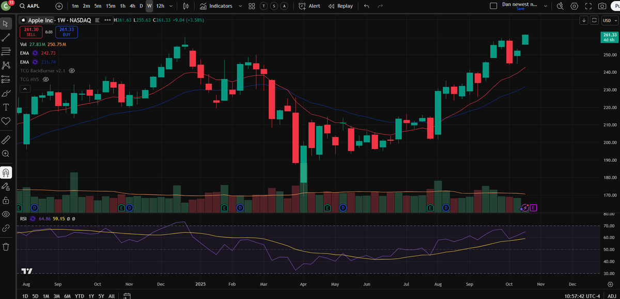Viewport: 620px width, 299px height.
Task: Select the trend line drawing tool
Action: 6,38
